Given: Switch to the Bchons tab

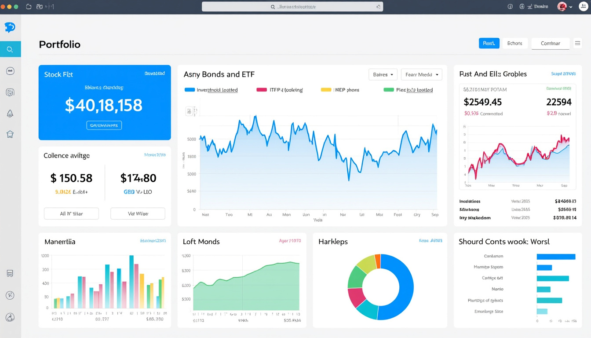Looking at the screenshot, I should click(x=514, y=43).
